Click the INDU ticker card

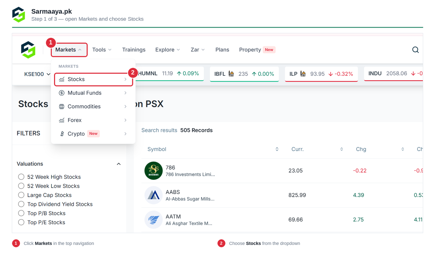393,74
